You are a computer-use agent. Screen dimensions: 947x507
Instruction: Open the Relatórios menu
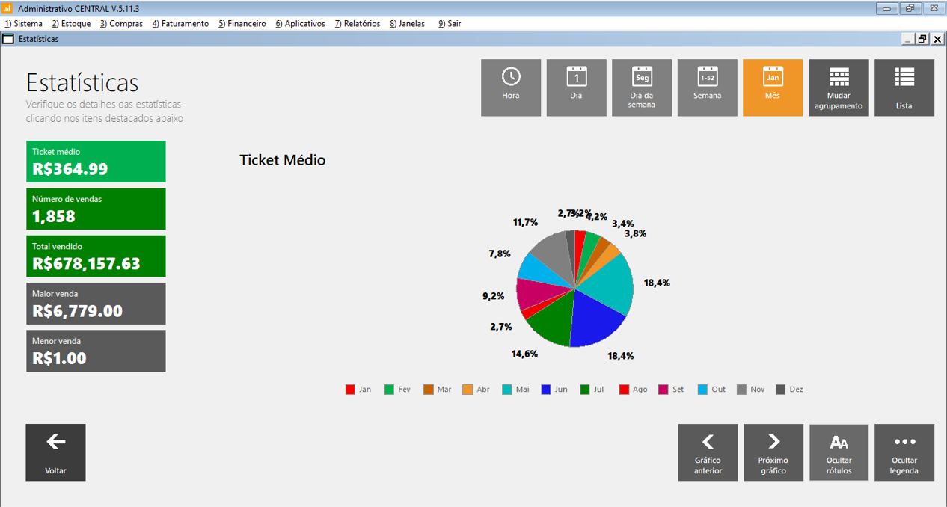(x=357, y=24)
